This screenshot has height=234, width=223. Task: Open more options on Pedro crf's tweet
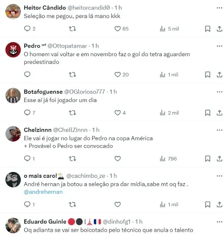220,46
